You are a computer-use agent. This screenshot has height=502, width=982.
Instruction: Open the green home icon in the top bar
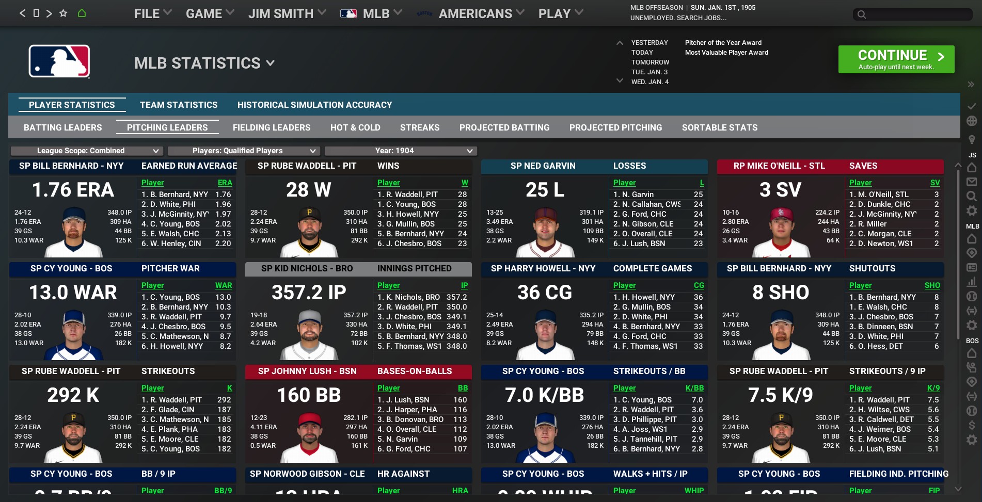[82, 13]
